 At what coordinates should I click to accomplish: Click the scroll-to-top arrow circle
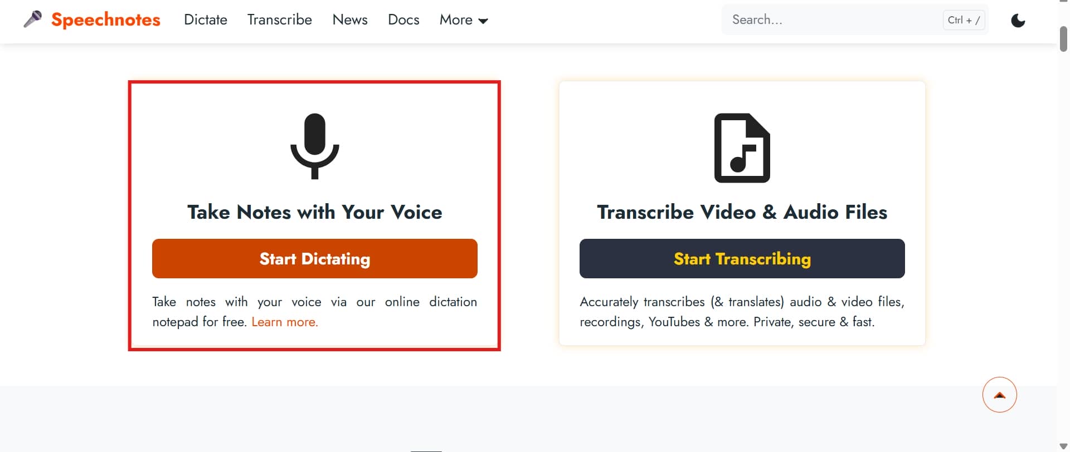coord(999,395)
